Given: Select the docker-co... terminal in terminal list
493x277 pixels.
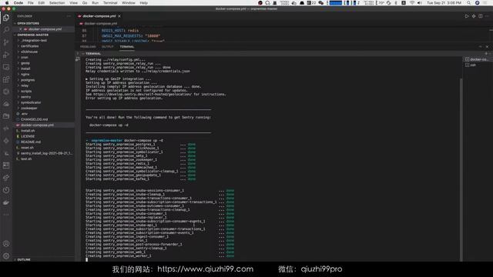Looking at the screenshot, I should tap(477, 59).
